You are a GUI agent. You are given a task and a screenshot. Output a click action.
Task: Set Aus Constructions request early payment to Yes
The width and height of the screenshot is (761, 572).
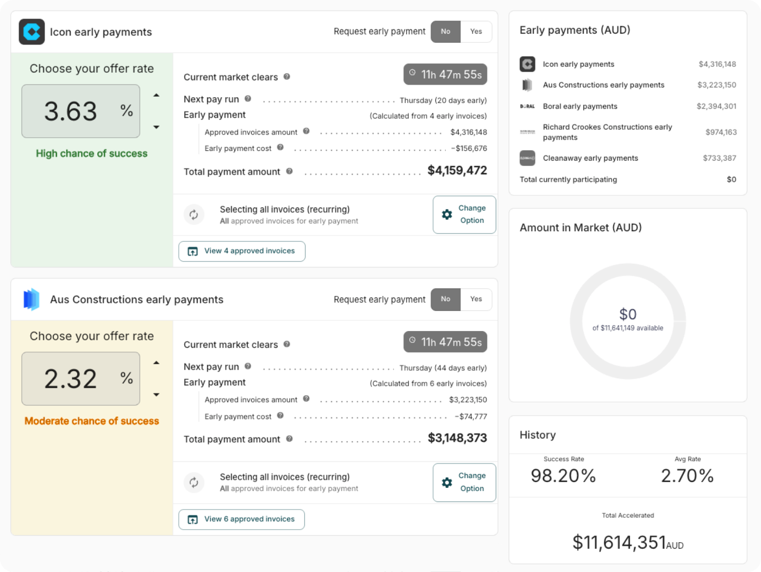(x=476, y=299)
